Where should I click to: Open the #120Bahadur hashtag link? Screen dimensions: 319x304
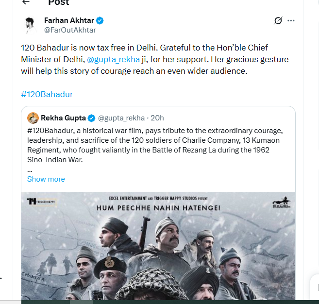(47, 94)
